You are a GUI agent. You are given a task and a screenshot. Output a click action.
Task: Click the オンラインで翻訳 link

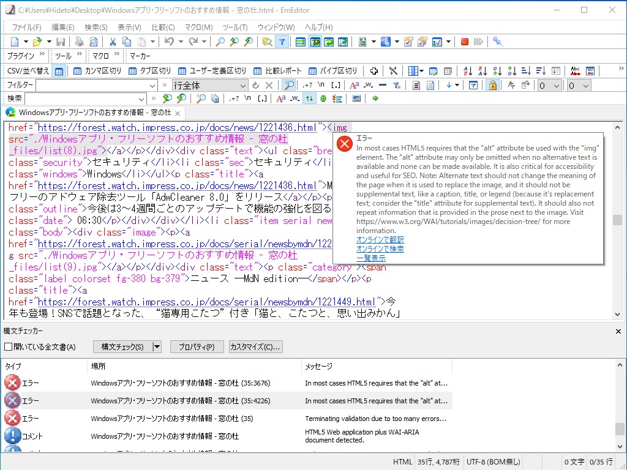pyautogui.click(x=380, y=240)
